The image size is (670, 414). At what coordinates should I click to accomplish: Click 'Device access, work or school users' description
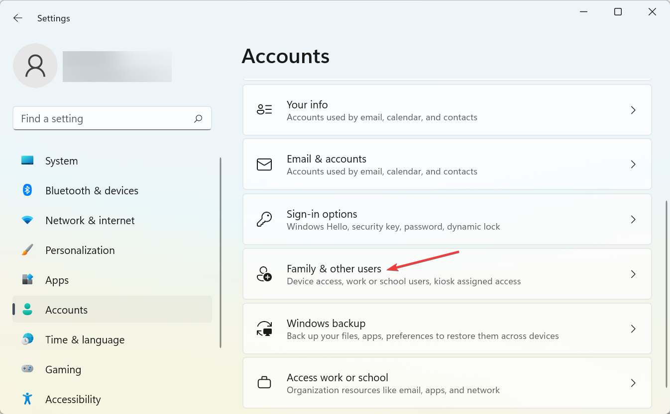(404, 281)
